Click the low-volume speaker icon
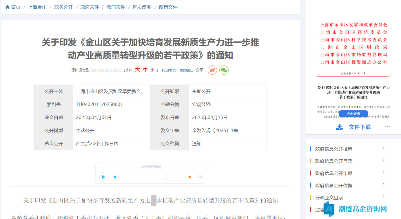Image resolution: width=401 pixels, height=219 pixels. click(167, 177)
